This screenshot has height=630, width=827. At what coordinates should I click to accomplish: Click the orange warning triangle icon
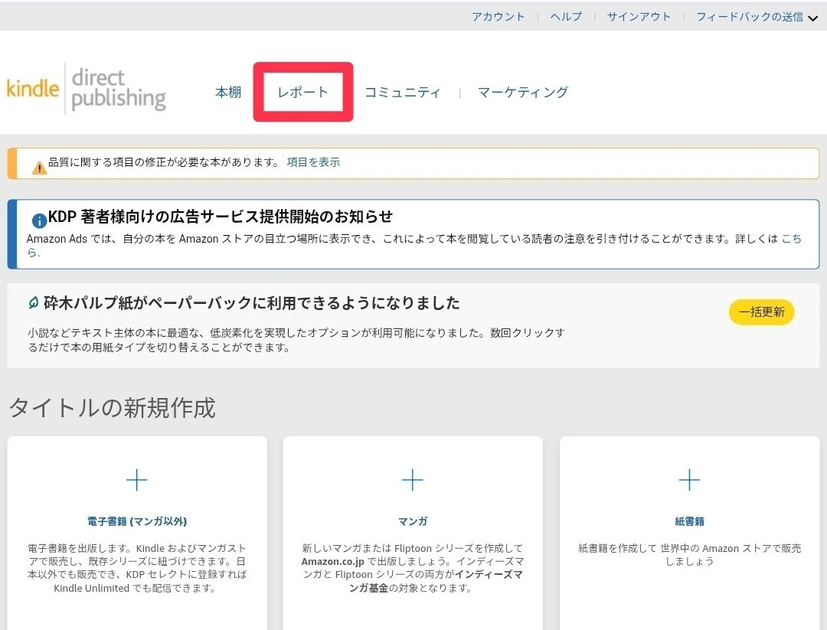(39, 168)
